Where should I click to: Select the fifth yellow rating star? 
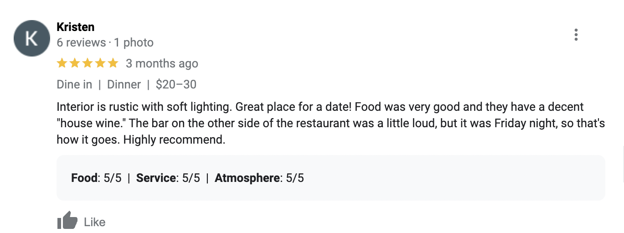coord(113,63)
